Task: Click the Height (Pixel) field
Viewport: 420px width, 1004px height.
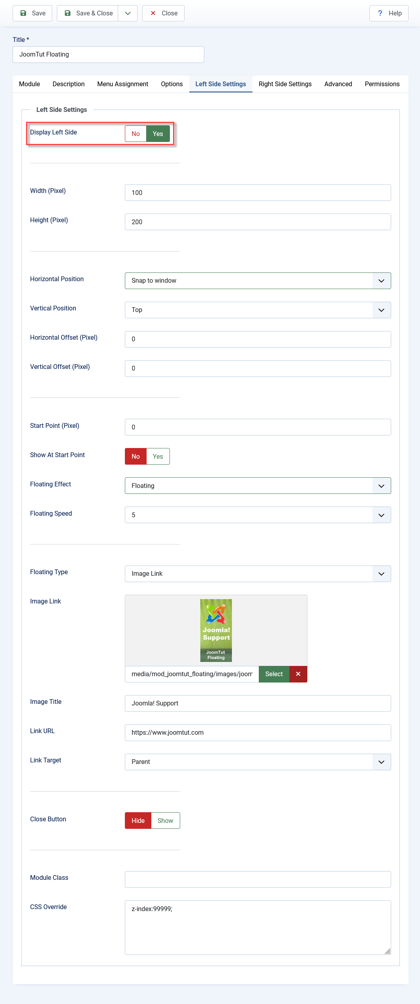Action: [258, 222]
